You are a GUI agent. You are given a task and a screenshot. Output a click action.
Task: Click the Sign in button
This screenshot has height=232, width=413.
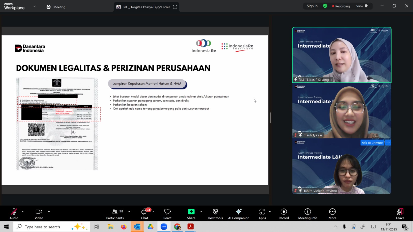(x=312, y=6)
